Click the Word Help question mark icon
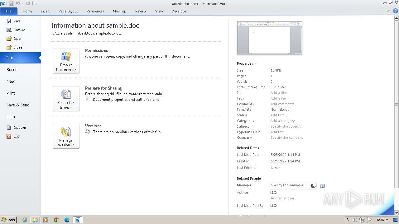Image resolution: width=399 pixels, height=224 pixels. [396, 11]
